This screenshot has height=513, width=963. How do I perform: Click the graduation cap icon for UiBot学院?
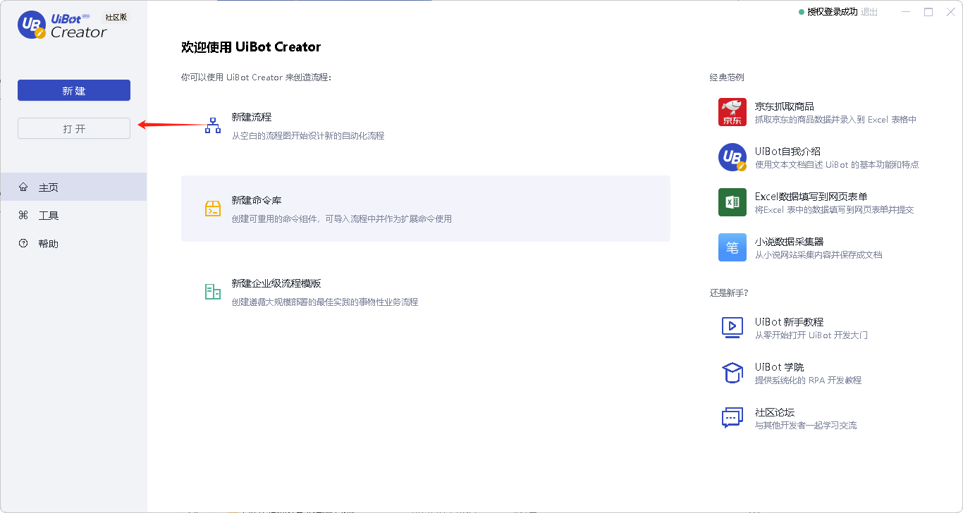(x=732, y=372)
